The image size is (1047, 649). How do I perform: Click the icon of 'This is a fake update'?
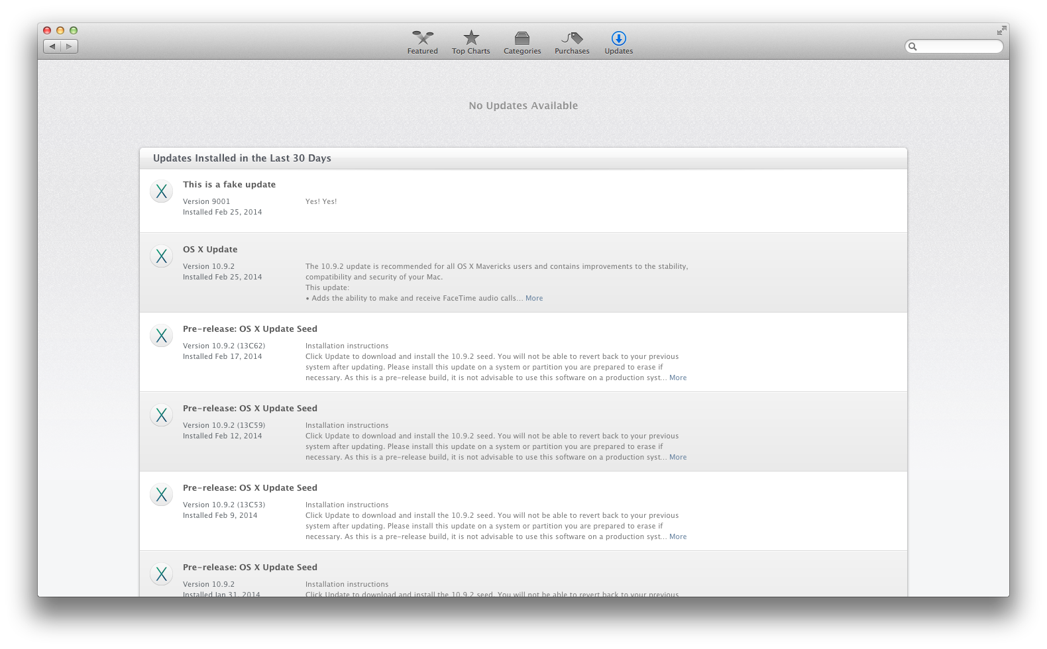tap(161, 191)
